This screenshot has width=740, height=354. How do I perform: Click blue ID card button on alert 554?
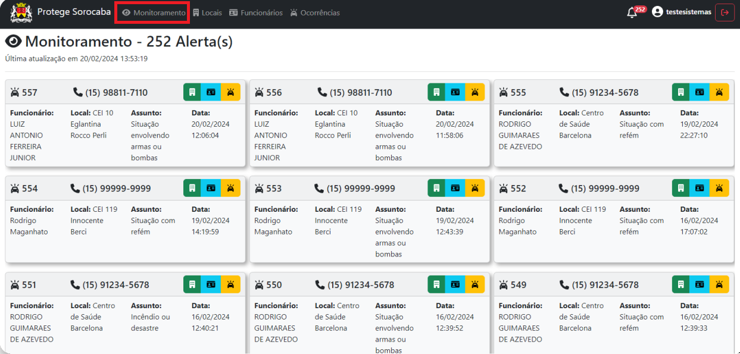(211, 188)
